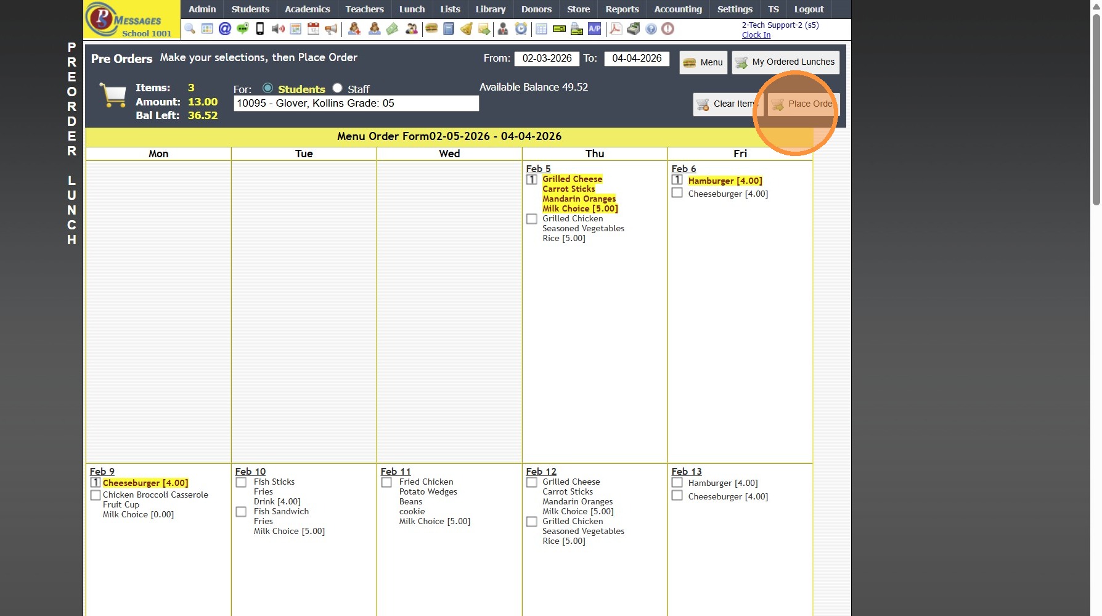This screenshot has width=1102, height=616.
Task: Click the magnifying glass search icon
Action: point(190,29)
